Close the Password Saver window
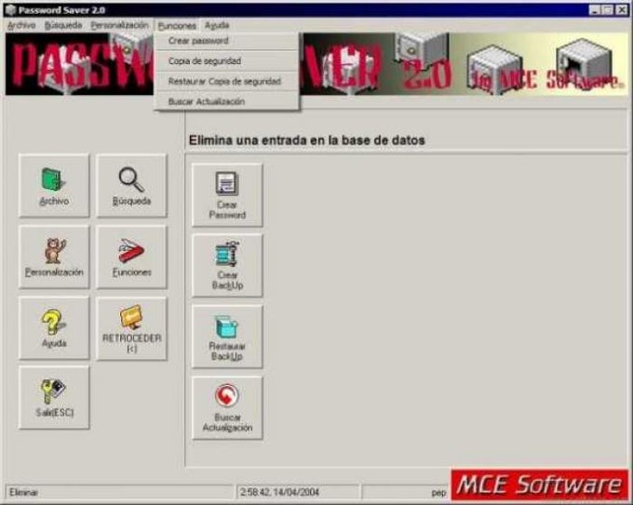Viewport: 633px width, 505px height. (x=622, y=9)
